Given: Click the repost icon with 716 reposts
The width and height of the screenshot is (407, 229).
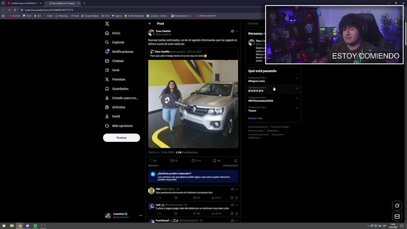Looking at the screenshot, I should [x=172, y=161].
